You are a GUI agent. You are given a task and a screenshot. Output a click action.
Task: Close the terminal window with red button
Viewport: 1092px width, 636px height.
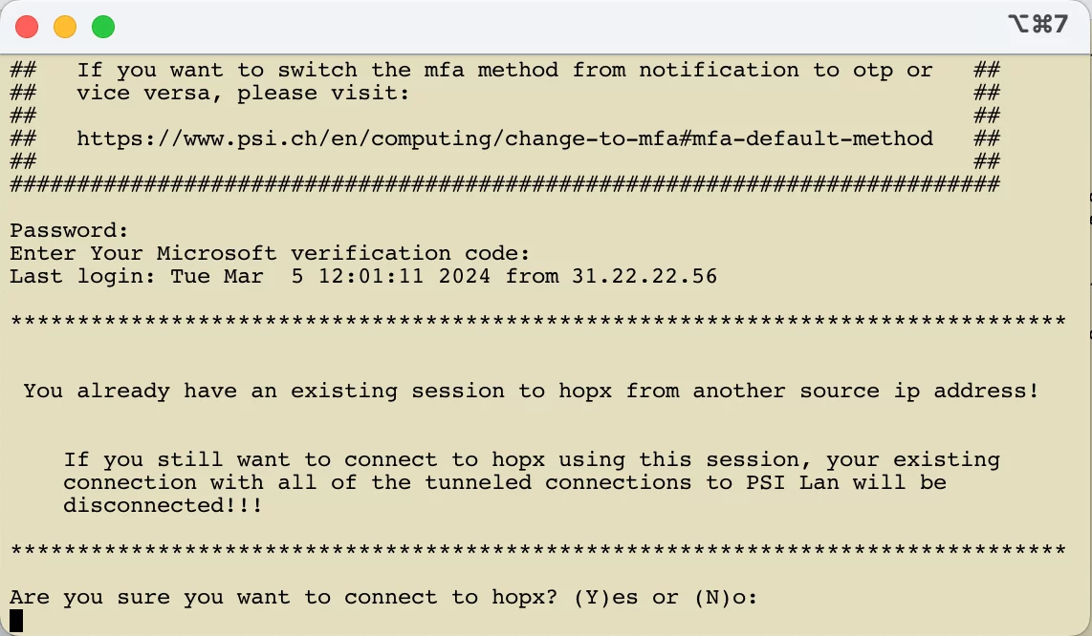27,27
